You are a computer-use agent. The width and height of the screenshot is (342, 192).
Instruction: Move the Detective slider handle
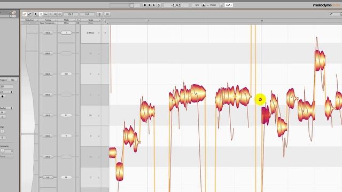click(x=30, y=23)
